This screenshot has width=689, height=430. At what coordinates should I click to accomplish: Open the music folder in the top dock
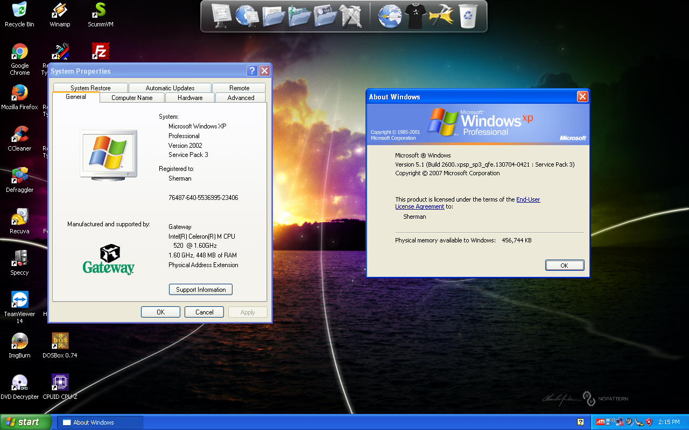tap(299, 16)
